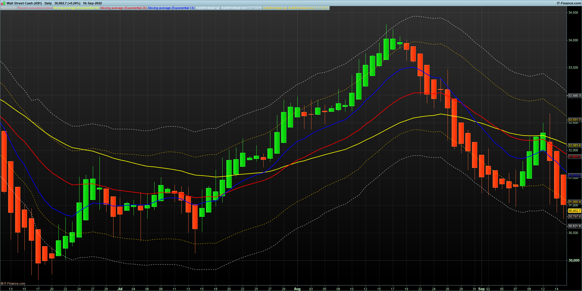Click the red 31,885.3 price axis tag
This screenshot has width=582, height=291.
click(574, 157)
